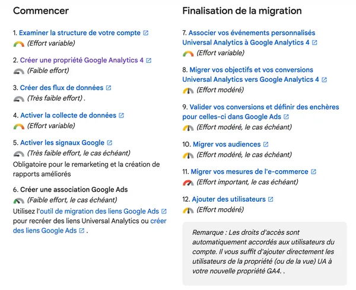Follow 'Valider vos conversions et définir des enchères' link
356x290 pixels.
tap(264, 107)
